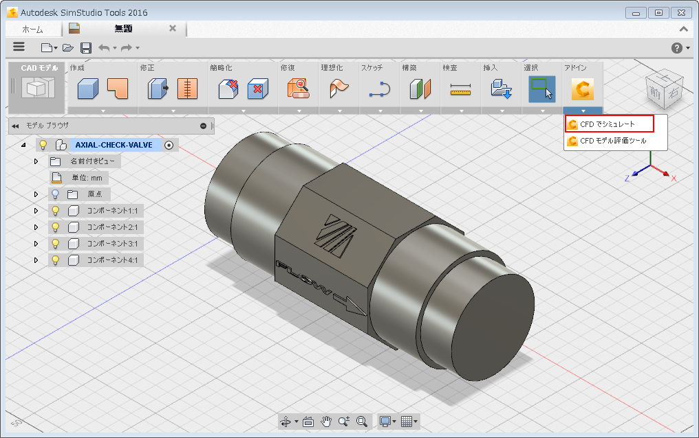Screen dimensions: 699x438
Task: Select the repair (修復) tool icon
Action: tap(298, 89)
